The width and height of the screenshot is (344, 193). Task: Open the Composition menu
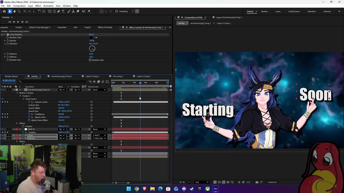[x=19, y=6]
